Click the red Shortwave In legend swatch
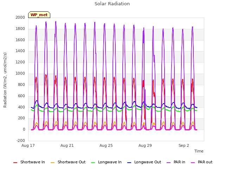Image resolution: width=225 pixels, height=169 pixels. coord(15,163)
